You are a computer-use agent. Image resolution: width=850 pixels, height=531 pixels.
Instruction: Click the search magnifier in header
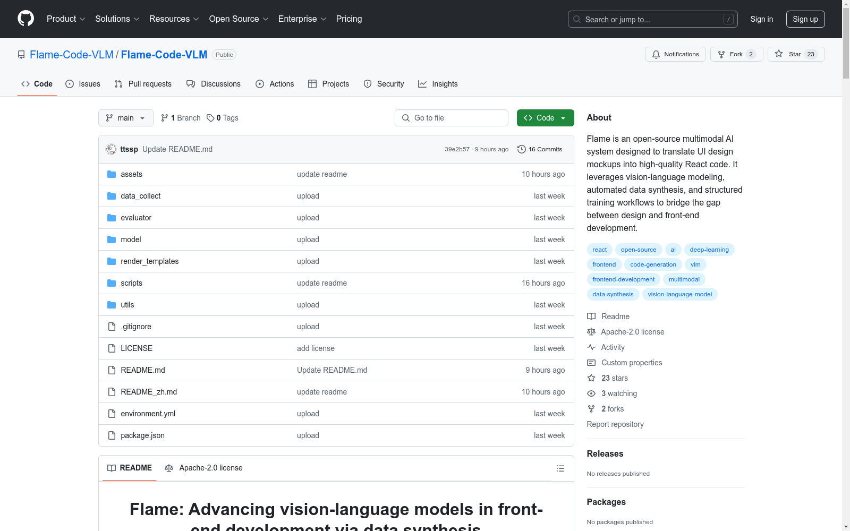click(x=577, y=19)
